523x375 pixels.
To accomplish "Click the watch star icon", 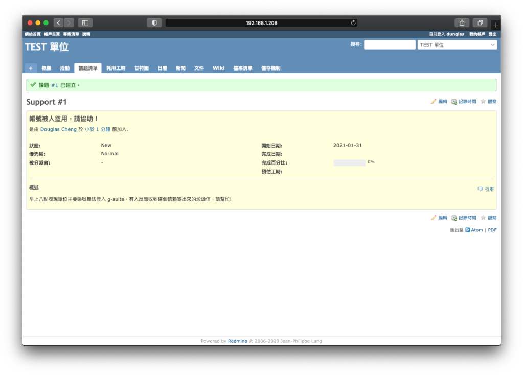I will click(483, 102).
